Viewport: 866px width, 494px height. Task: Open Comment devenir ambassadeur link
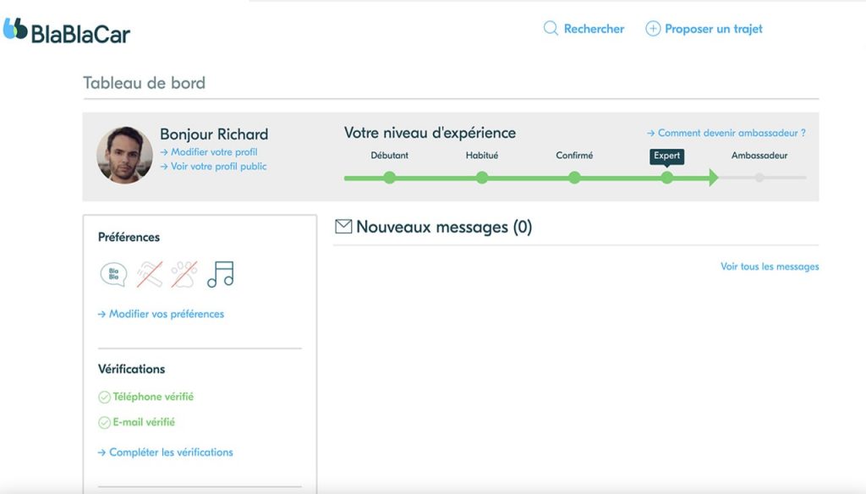tap(726, 133)
